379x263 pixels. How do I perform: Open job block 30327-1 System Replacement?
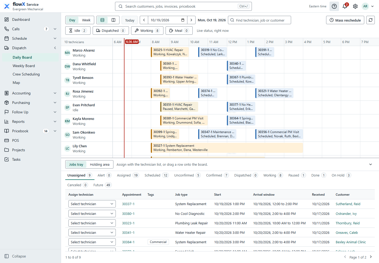click(227, 148)
